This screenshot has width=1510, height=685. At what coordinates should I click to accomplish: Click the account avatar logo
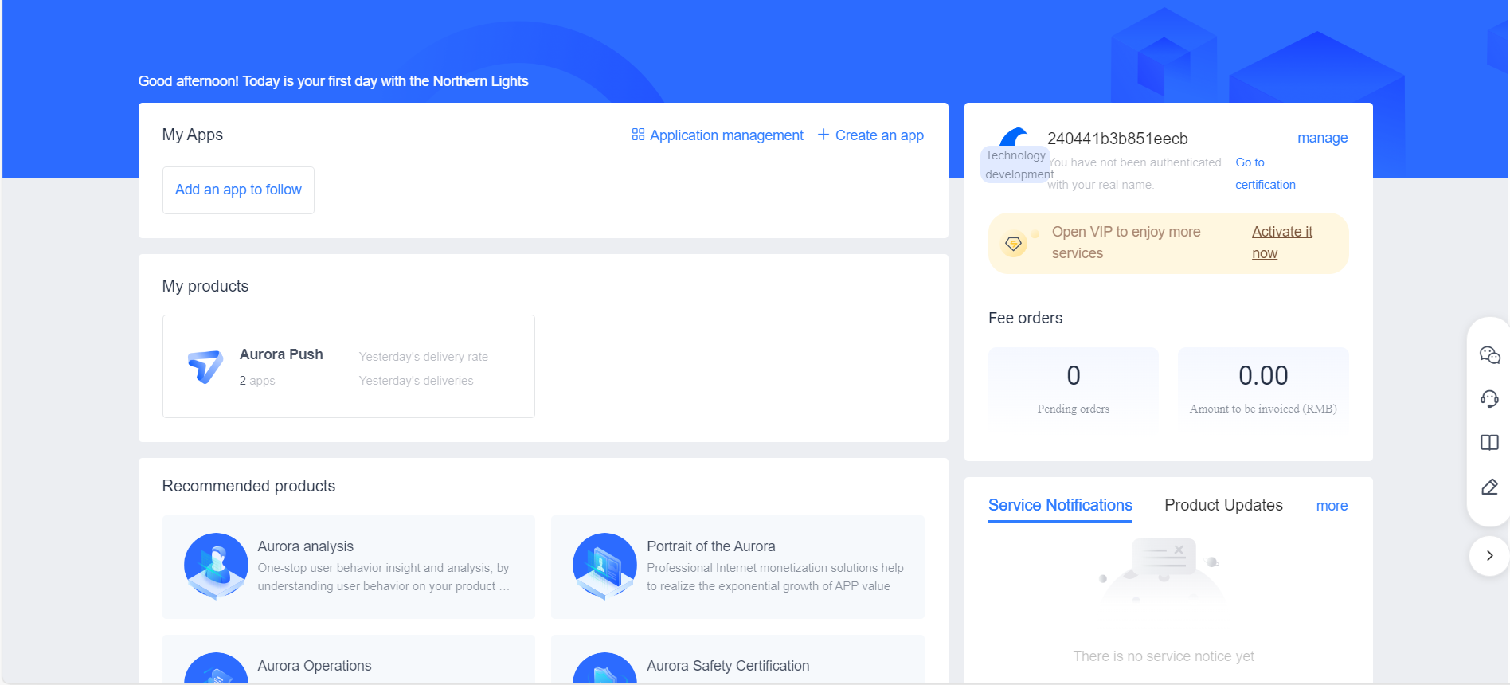[x=1013, y=137]
